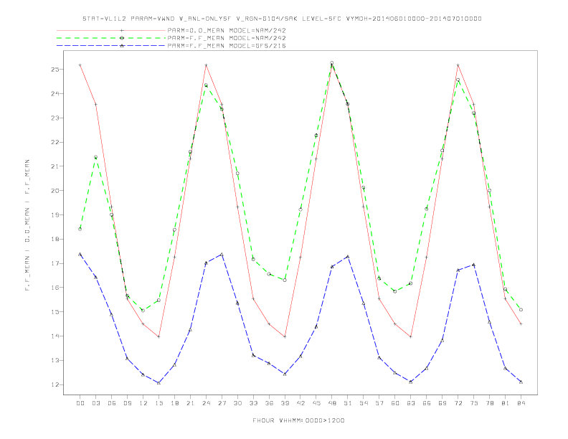This screenshot has height=439, width=568.
Task: Click the x-axis tick label 57
Action: 379,403
